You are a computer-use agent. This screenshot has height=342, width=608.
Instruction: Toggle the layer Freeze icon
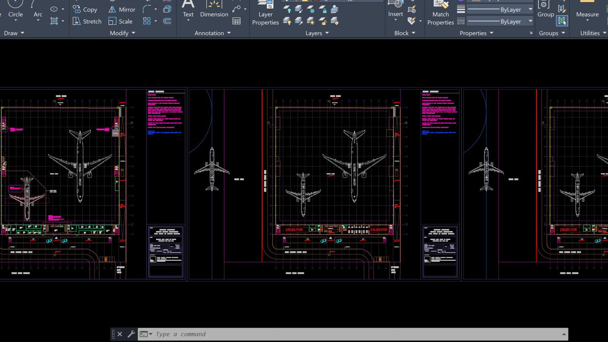[311, 9]
